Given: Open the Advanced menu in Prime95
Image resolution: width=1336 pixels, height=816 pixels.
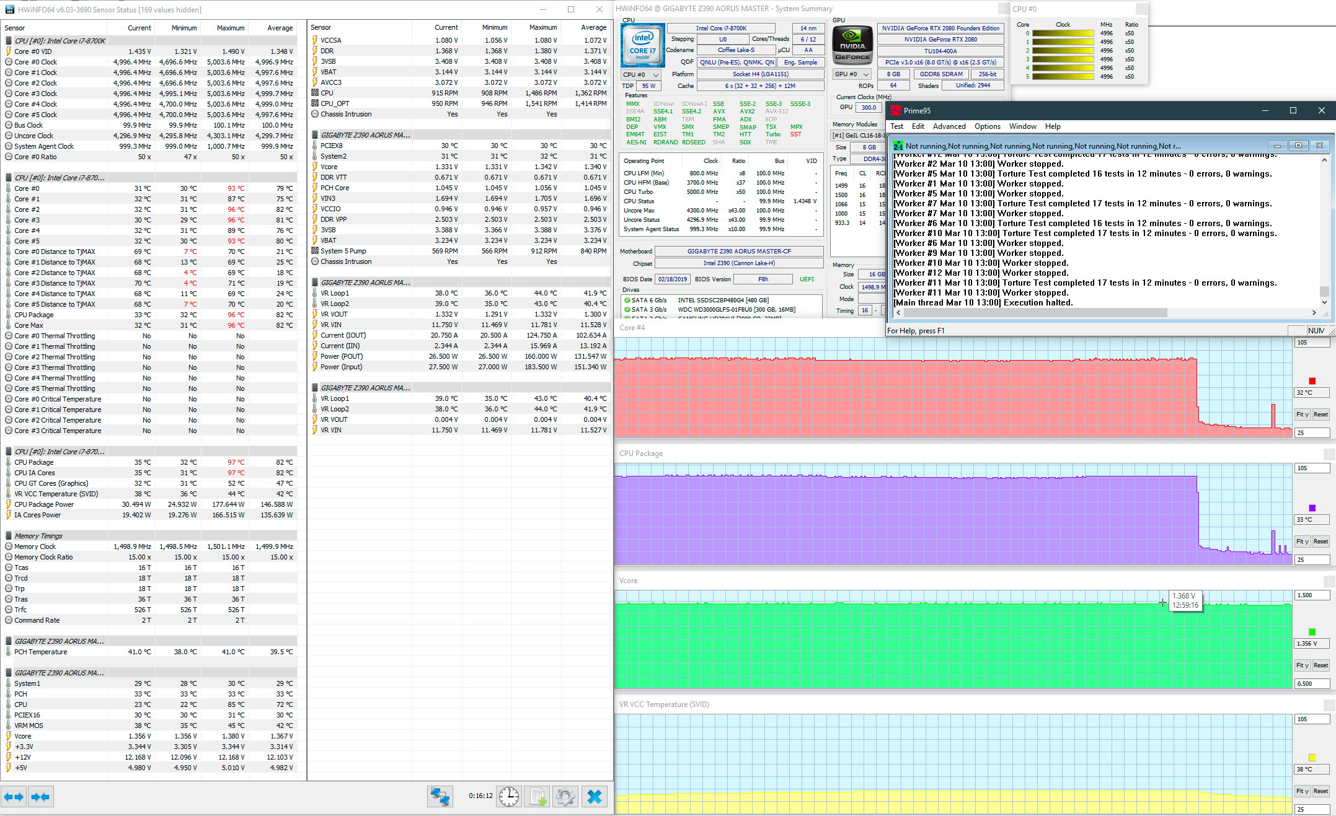Looking at the screenshot, I should 949,126.
